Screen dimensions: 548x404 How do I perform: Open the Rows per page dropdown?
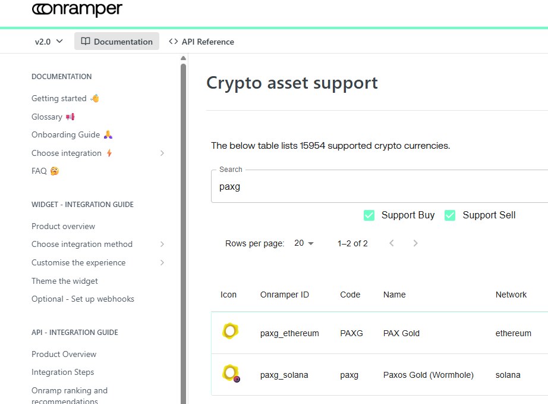coord(304,243)
